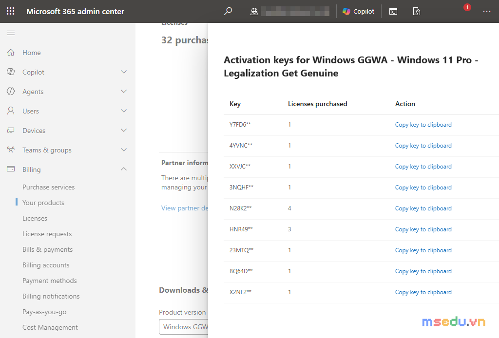Click the Teams & groups people icon

[11, 150]
